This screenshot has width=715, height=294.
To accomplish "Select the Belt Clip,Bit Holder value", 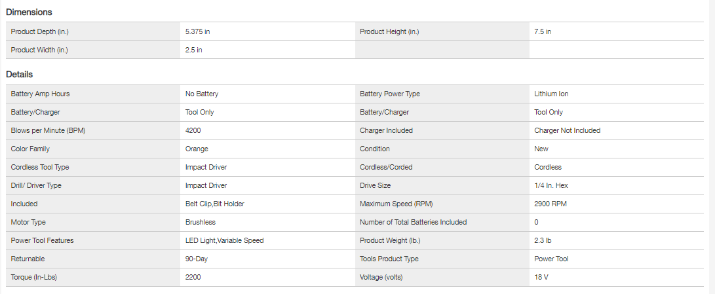I will [x=215, y=204].
